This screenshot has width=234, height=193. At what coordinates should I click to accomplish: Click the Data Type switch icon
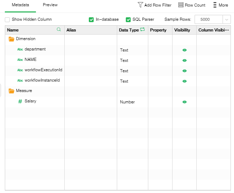(142, 30)
